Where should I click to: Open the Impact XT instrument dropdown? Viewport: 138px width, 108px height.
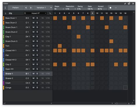pos(36,13)
